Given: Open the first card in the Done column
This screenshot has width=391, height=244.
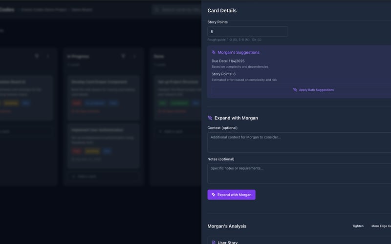Looking at the screenshot, I should pos(176,96).
